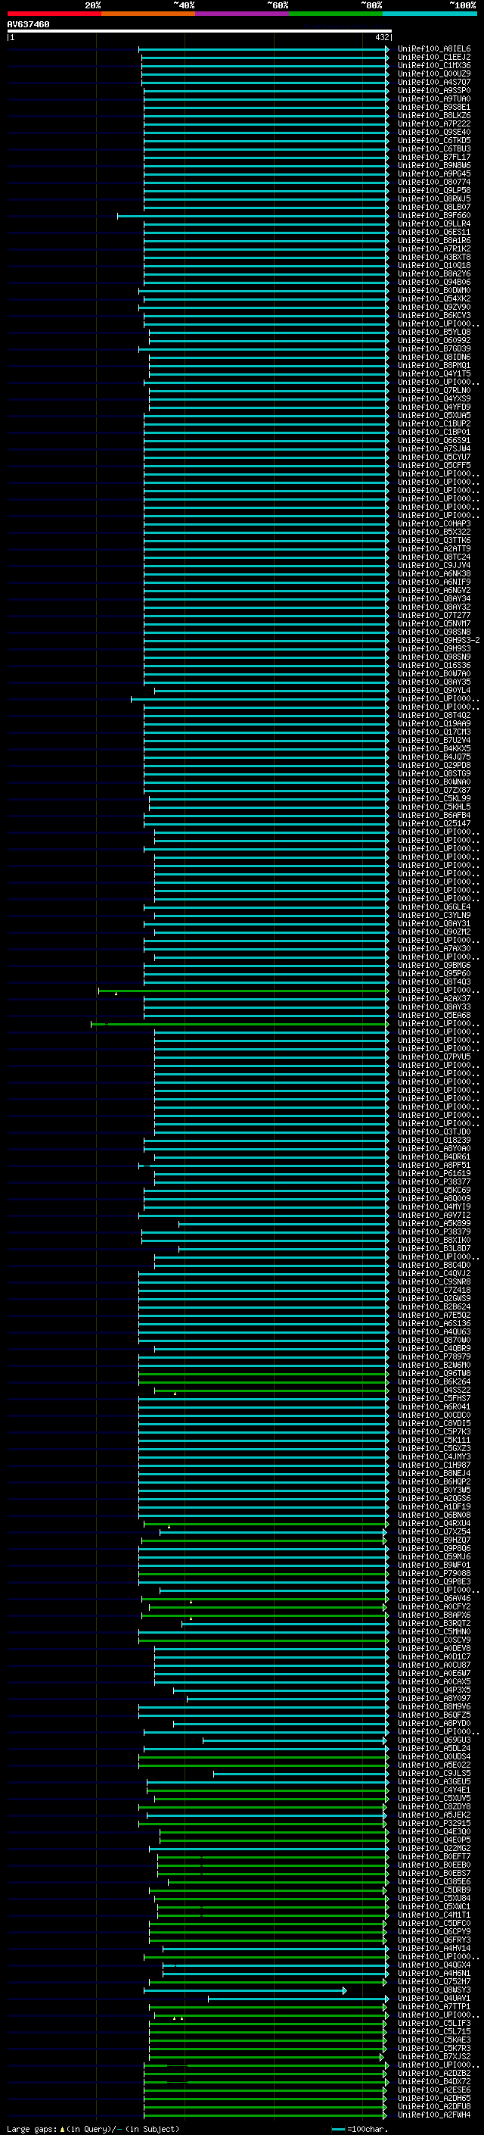Open hit UniRef100_A8IEL6

pos(433,50)
